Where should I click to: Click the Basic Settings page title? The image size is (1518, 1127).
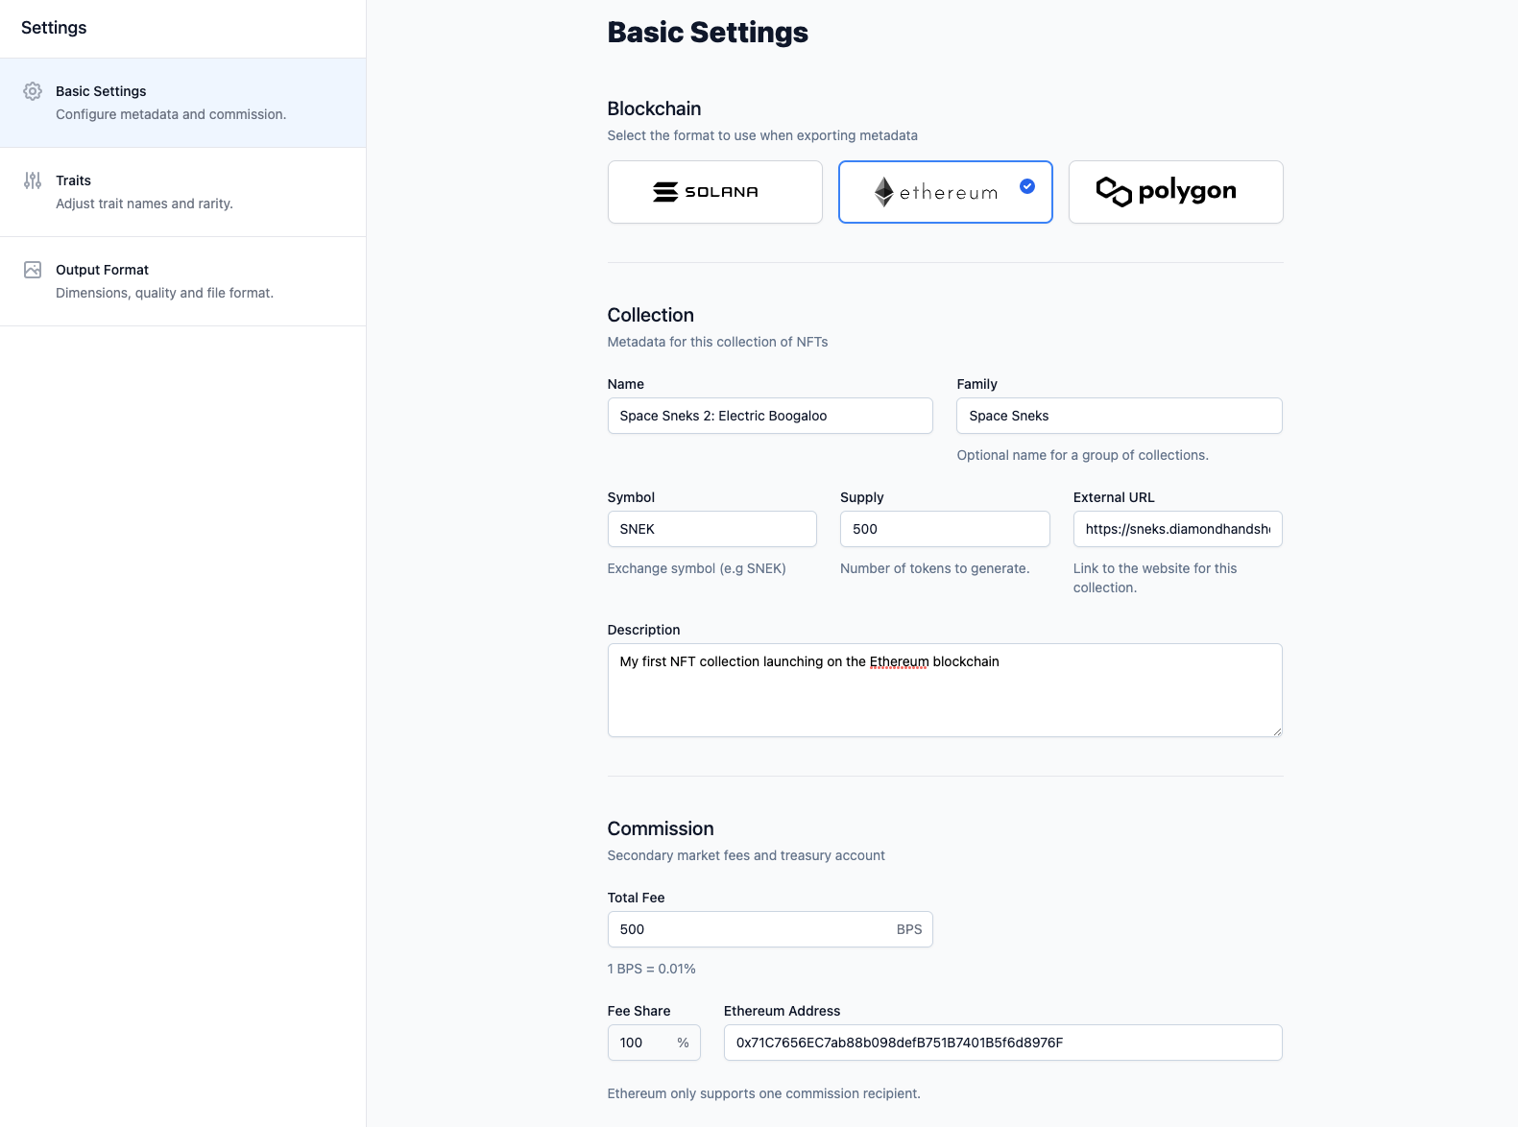point(708,33)
